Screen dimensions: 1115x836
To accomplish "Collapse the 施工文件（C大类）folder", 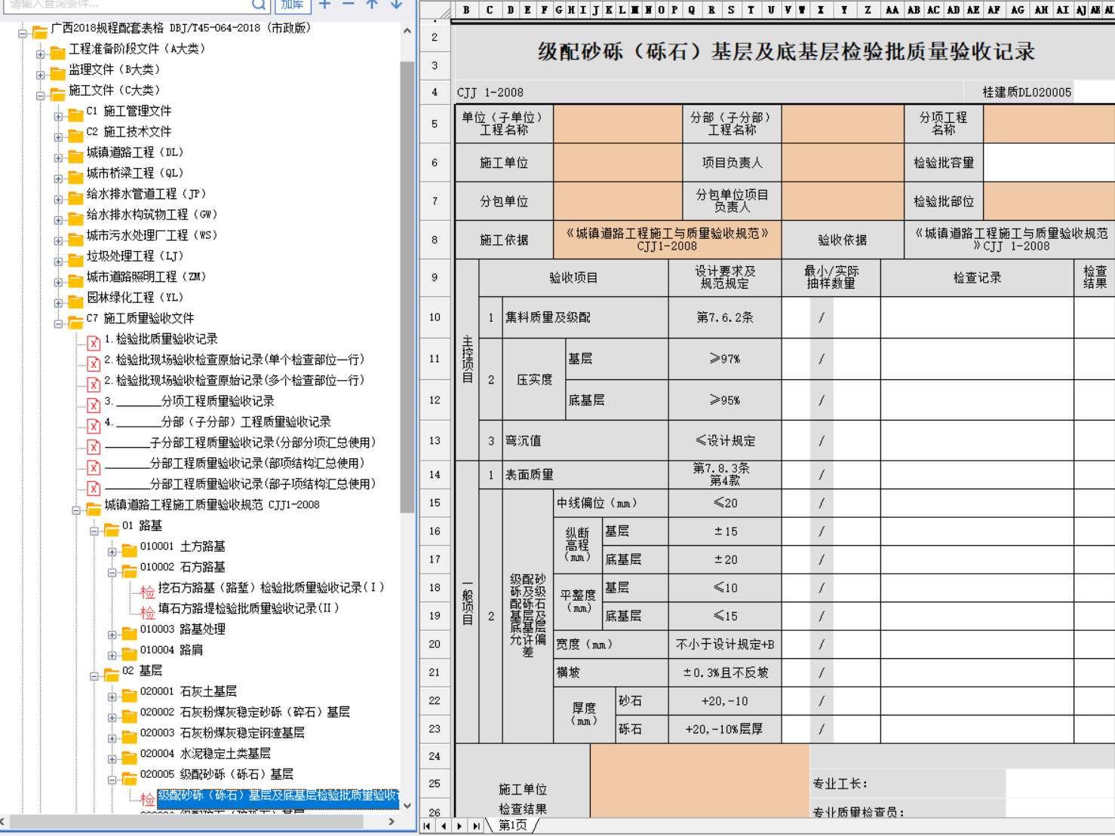I will (x=41, y=96).
